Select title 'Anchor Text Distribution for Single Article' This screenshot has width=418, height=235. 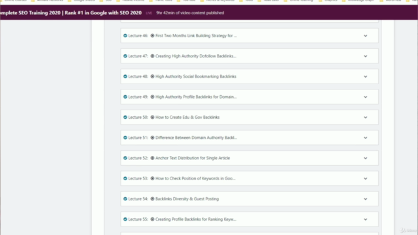pos(193,158)
